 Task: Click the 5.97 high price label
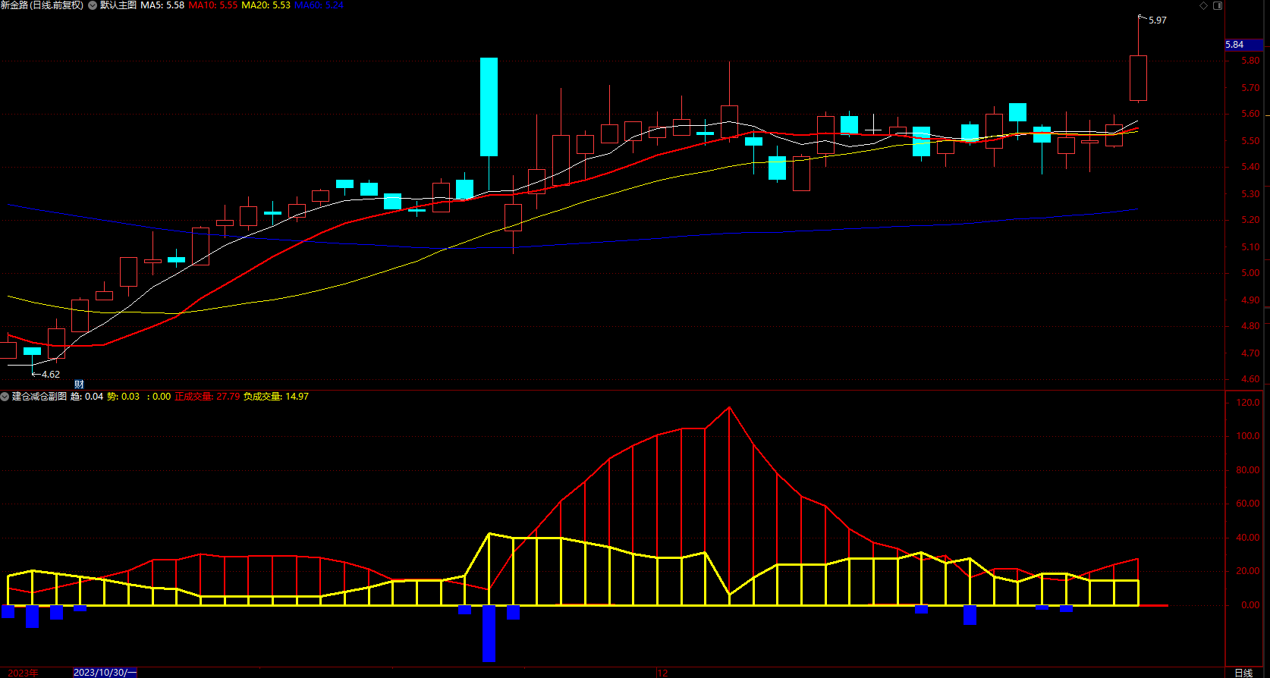tap(1158, 20)
